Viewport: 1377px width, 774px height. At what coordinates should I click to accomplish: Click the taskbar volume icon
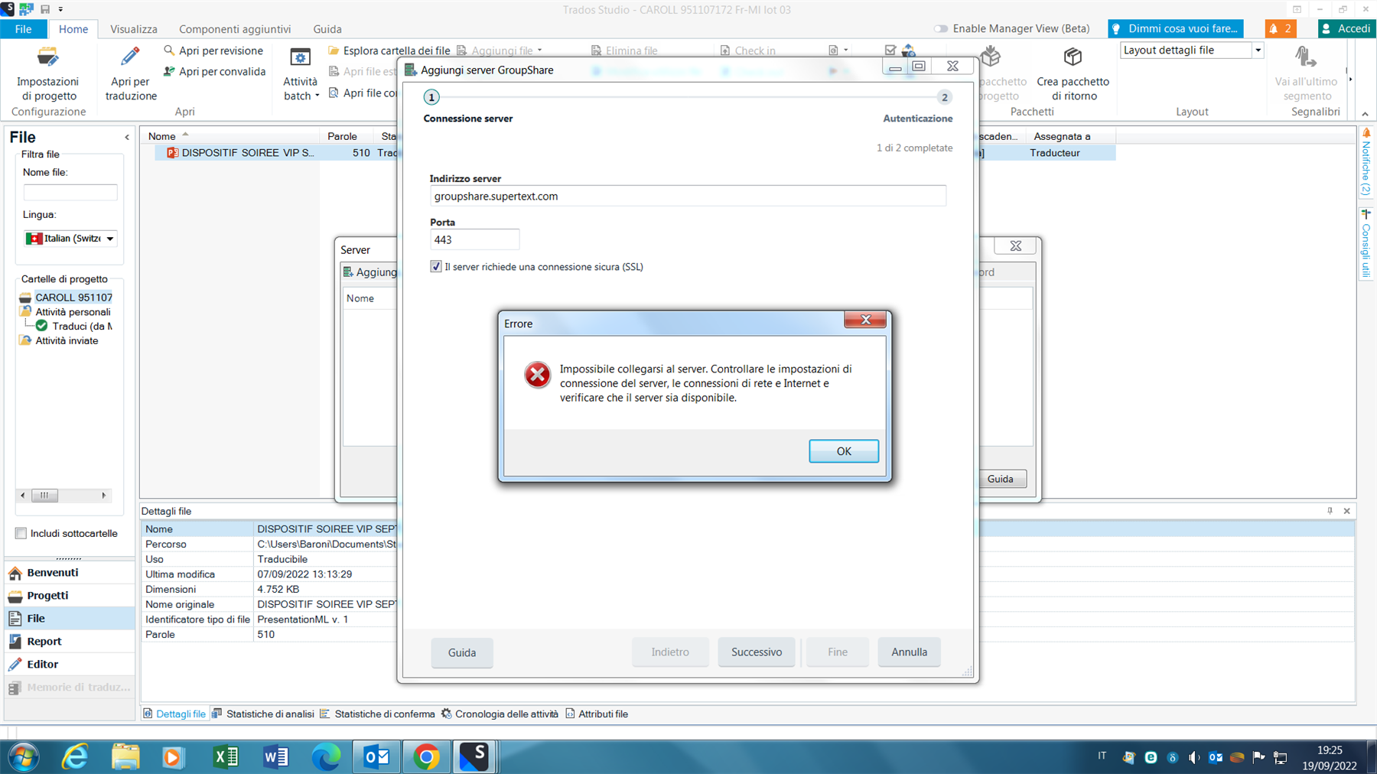coord(1193,757)
